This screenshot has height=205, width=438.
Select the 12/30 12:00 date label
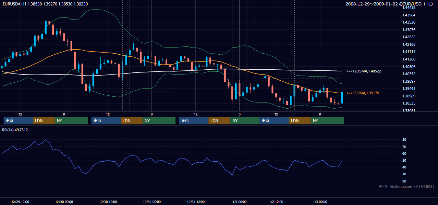tap(108, 202)
